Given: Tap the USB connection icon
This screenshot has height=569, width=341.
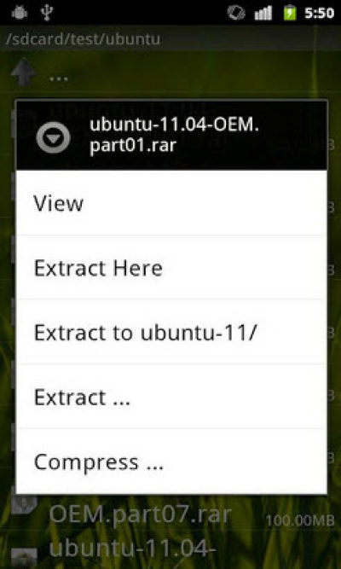Looking at the screenshot, I should coord(46,13).
